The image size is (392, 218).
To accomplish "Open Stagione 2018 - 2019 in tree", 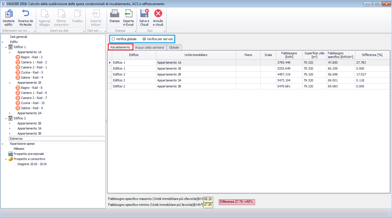I will tap(32, 164).
